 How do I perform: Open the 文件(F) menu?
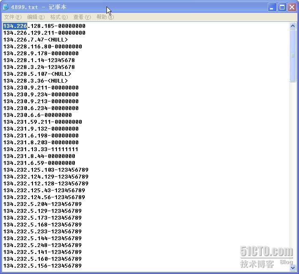pyautogui.click(x=13, y=17)
